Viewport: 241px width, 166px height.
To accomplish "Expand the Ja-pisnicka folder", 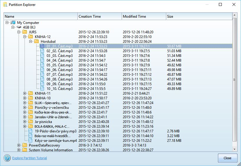I will coord(25,122).
